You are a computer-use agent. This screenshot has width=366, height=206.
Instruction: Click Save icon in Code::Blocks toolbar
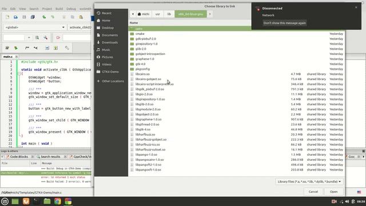(x=24, y=17)
